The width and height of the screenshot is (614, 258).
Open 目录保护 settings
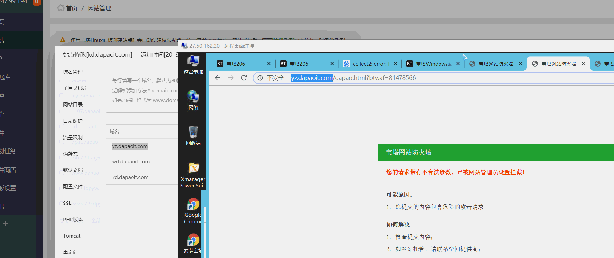73,121
